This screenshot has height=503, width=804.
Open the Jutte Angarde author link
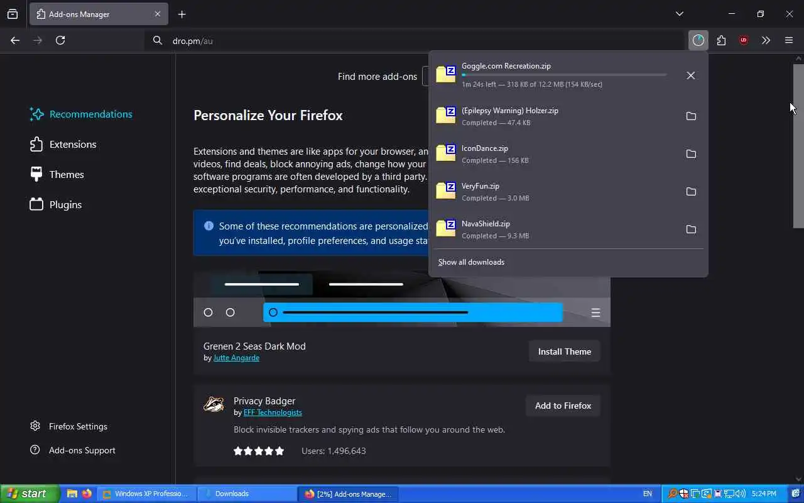236,358
